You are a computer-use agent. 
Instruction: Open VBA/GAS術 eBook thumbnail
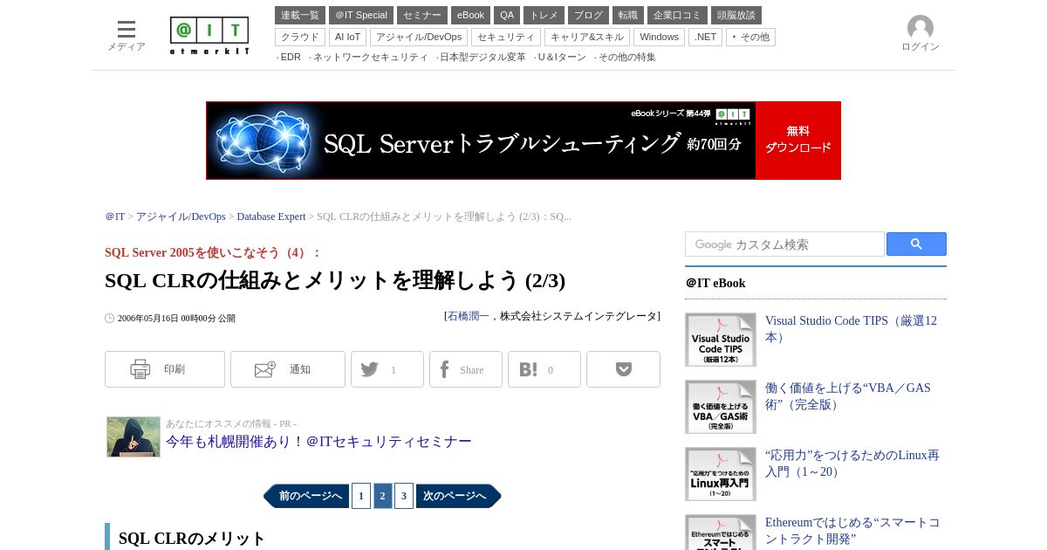tap(721, 407)
